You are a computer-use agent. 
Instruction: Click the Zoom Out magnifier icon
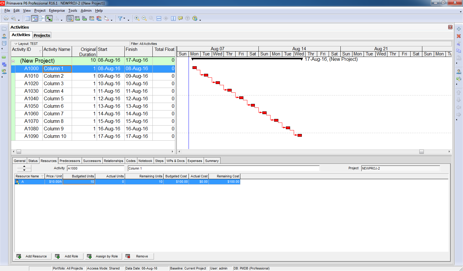click(144, 18)
